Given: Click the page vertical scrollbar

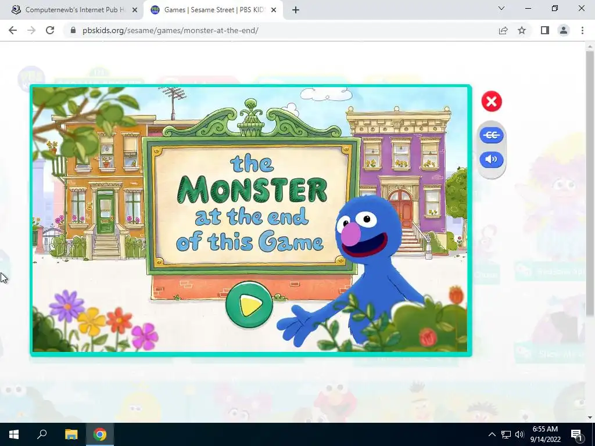Looking at the screenshot, I should pyautogui.click(x=590, y=184).
